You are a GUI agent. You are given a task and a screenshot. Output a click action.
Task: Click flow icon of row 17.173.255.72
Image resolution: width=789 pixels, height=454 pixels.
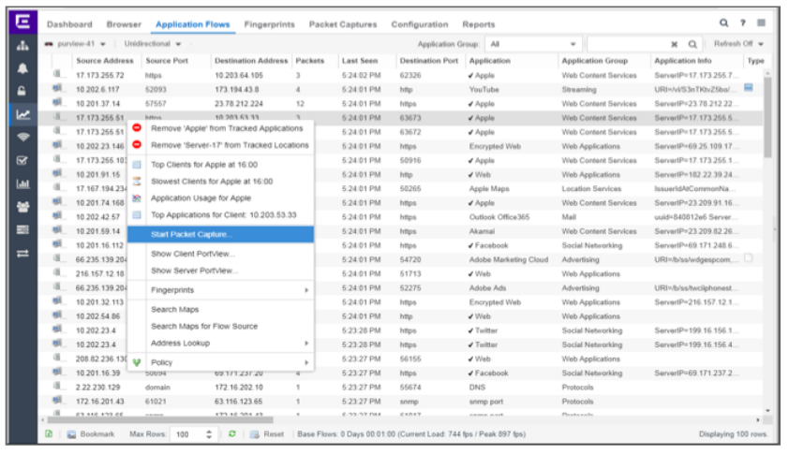57,74
